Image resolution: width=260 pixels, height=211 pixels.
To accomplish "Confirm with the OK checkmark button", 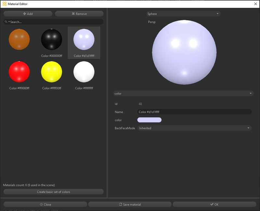I will coord(214,204).
